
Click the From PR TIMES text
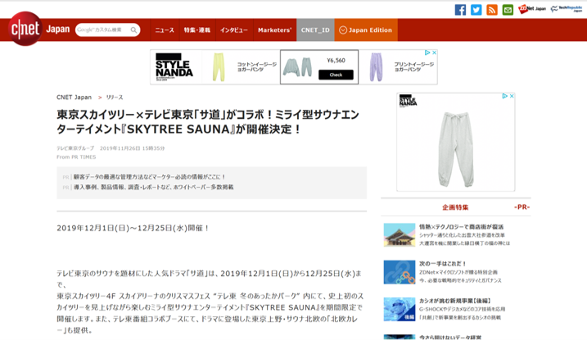[76, 157]
